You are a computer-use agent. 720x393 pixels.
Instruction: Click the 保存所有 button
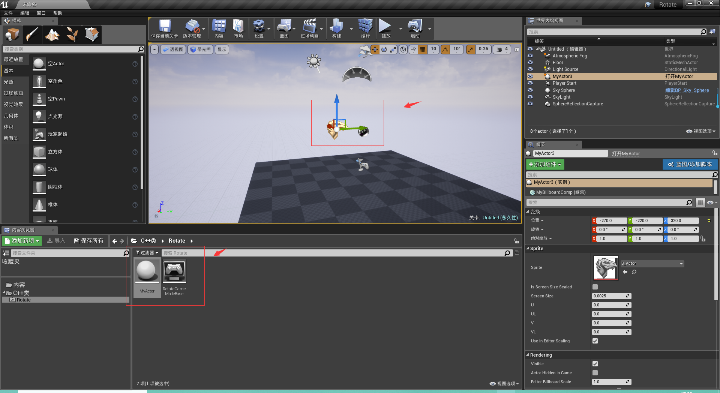[88, 241]
